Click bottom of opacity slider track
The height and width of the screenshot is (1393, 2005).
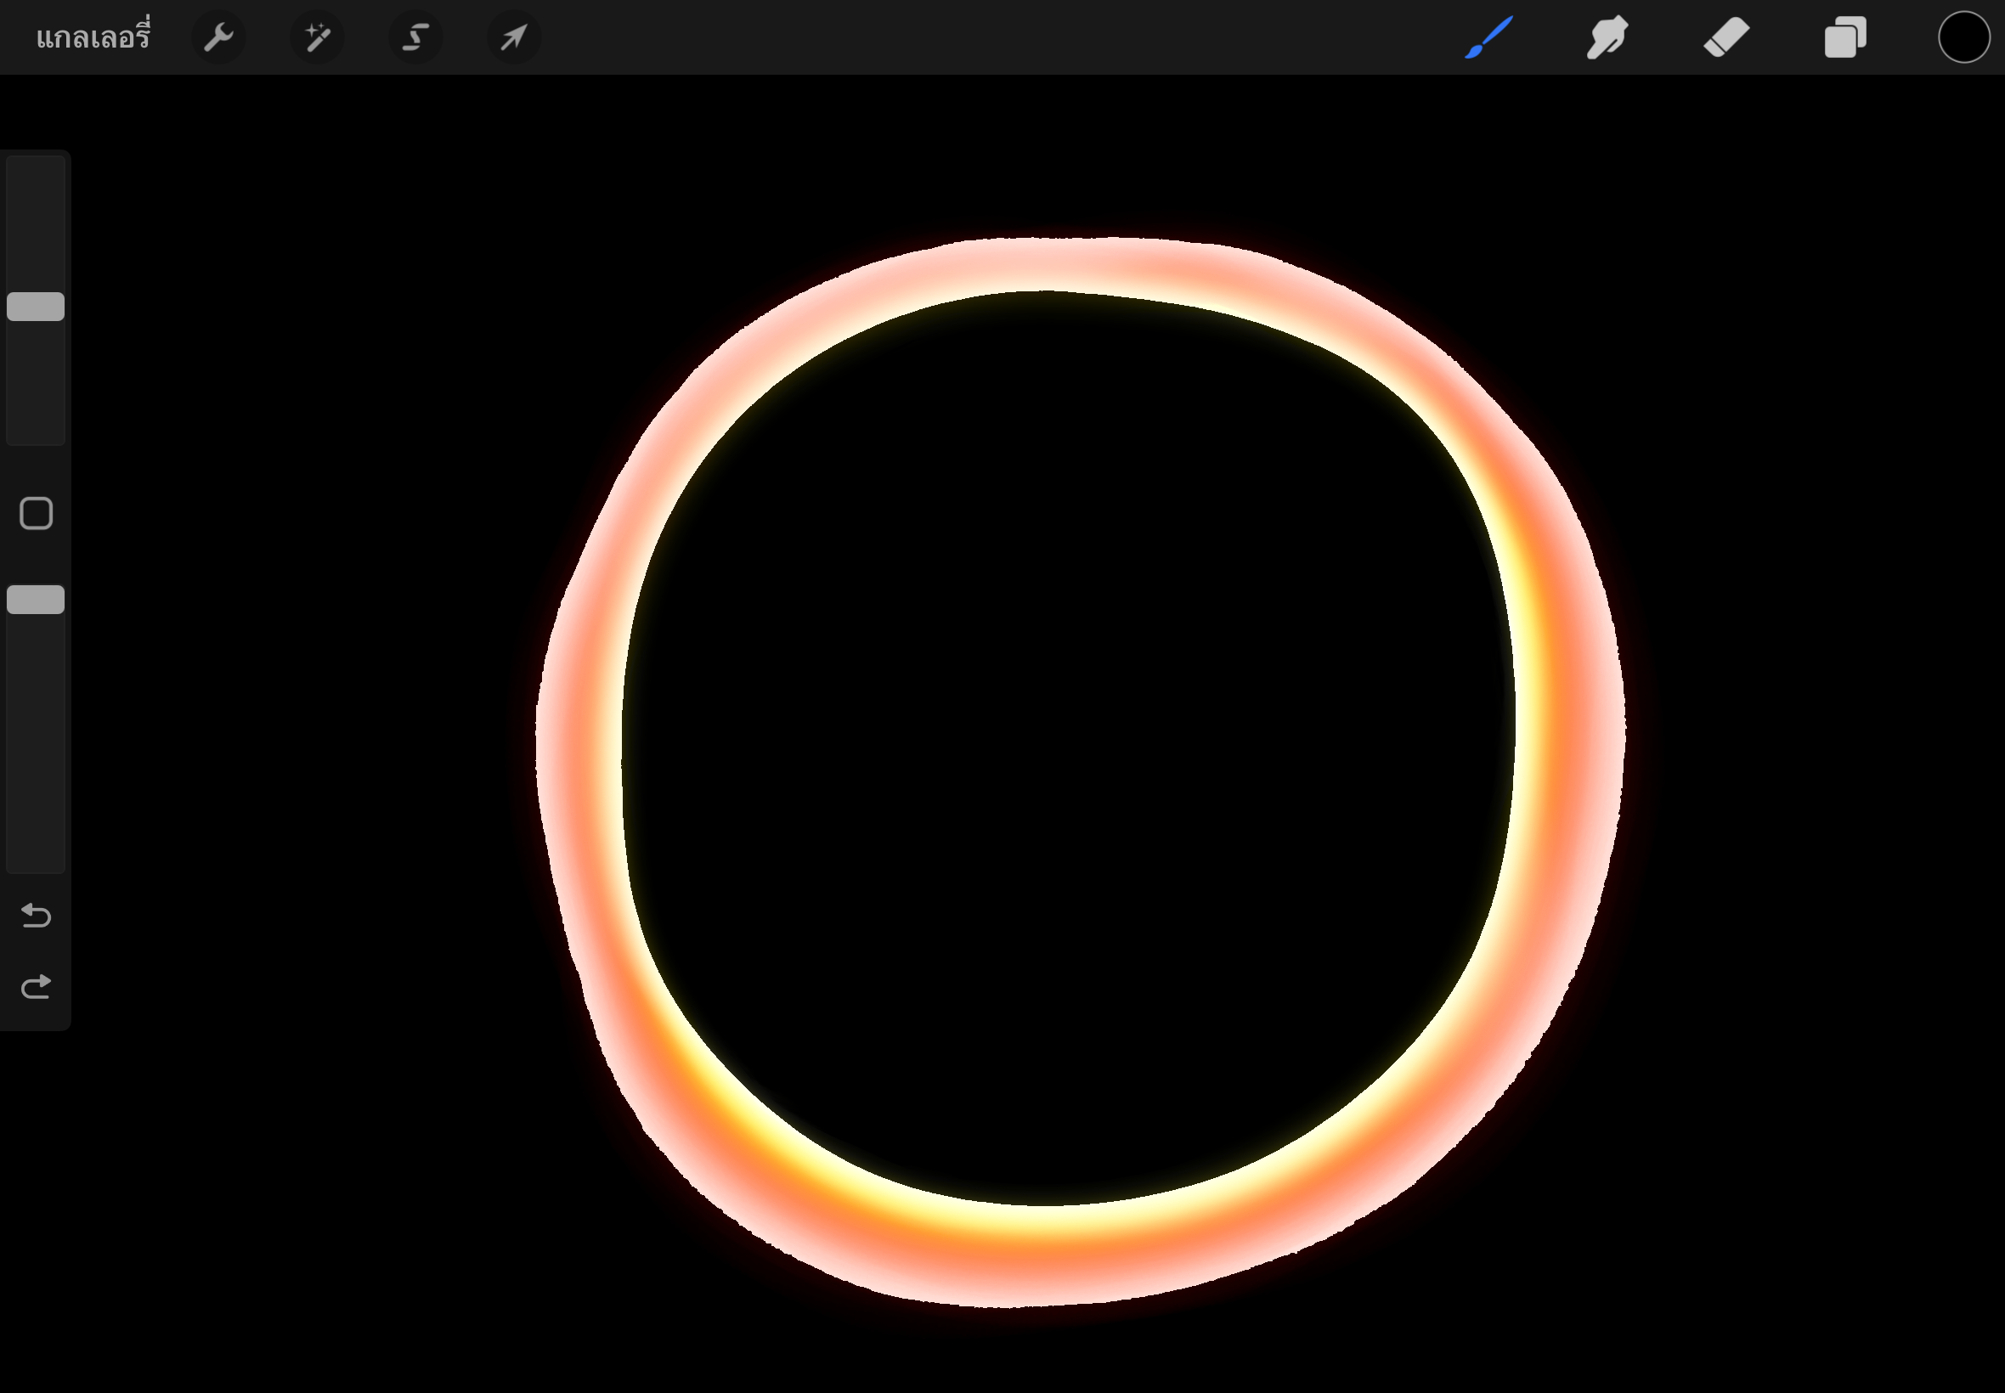click(x=36, y=860)
